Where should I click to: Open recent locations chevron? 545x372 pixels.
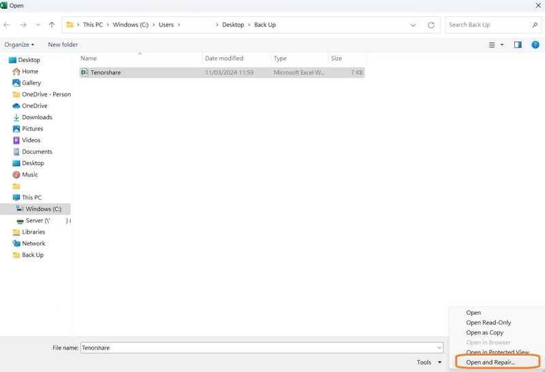coord(38,25)
